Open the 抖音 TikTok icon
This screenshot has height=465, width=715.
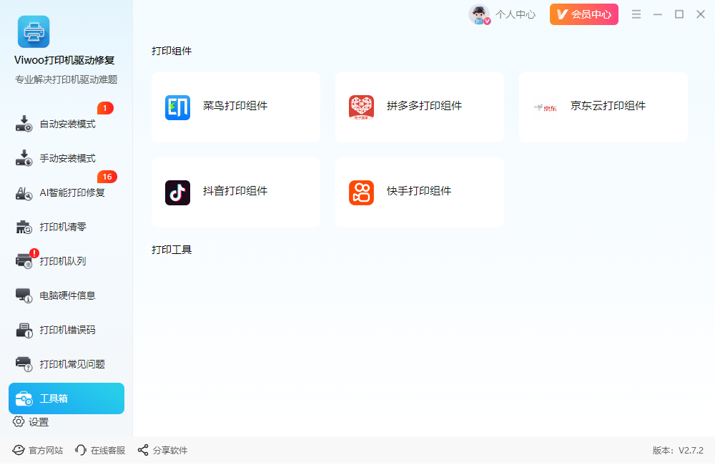pos(177,192)
